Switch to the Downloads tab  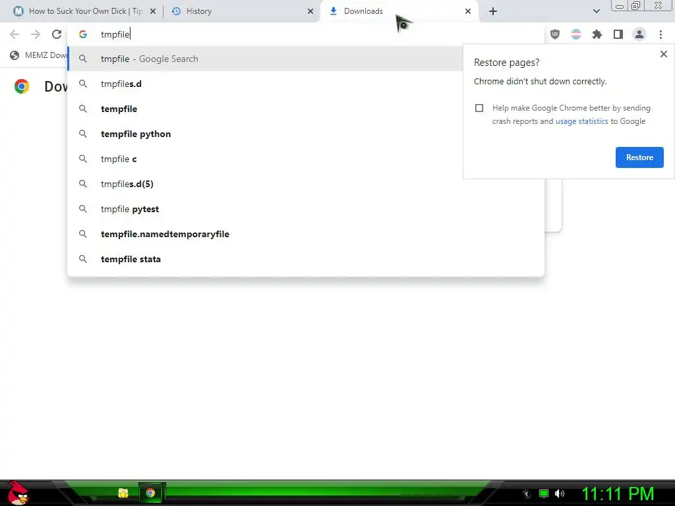pos(399,11)
